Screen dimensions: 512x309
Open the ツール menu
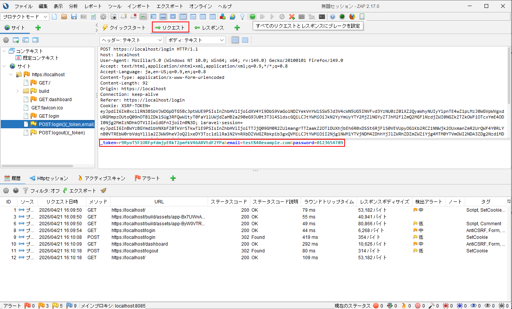click(115, 6)
